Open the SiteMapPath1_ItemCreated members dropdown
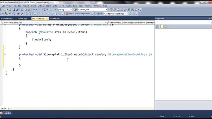 [131, 22]
